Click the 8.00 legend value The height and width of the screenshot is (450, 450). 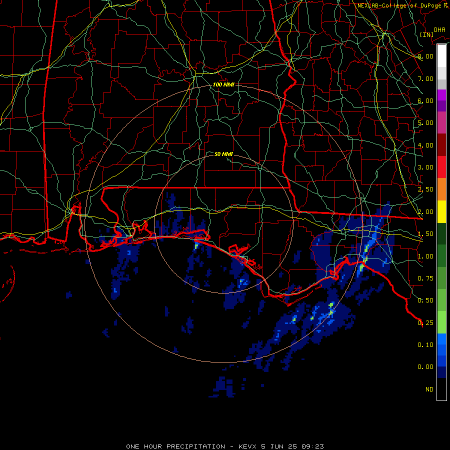(x=425, y=56)
